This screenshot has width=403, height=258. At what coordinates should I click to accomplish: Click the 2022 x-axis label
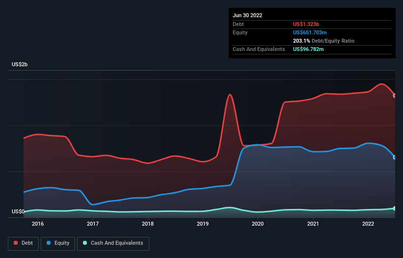point(368,224)
